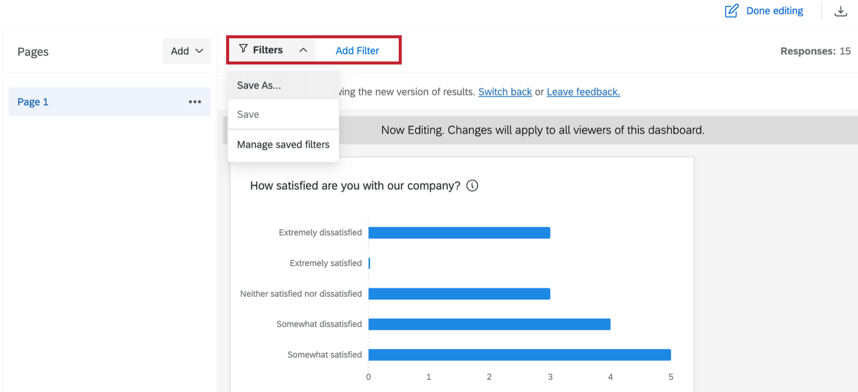Select Page 1 in the Pages list
This screenshot has height=392, width=858.
33,102
